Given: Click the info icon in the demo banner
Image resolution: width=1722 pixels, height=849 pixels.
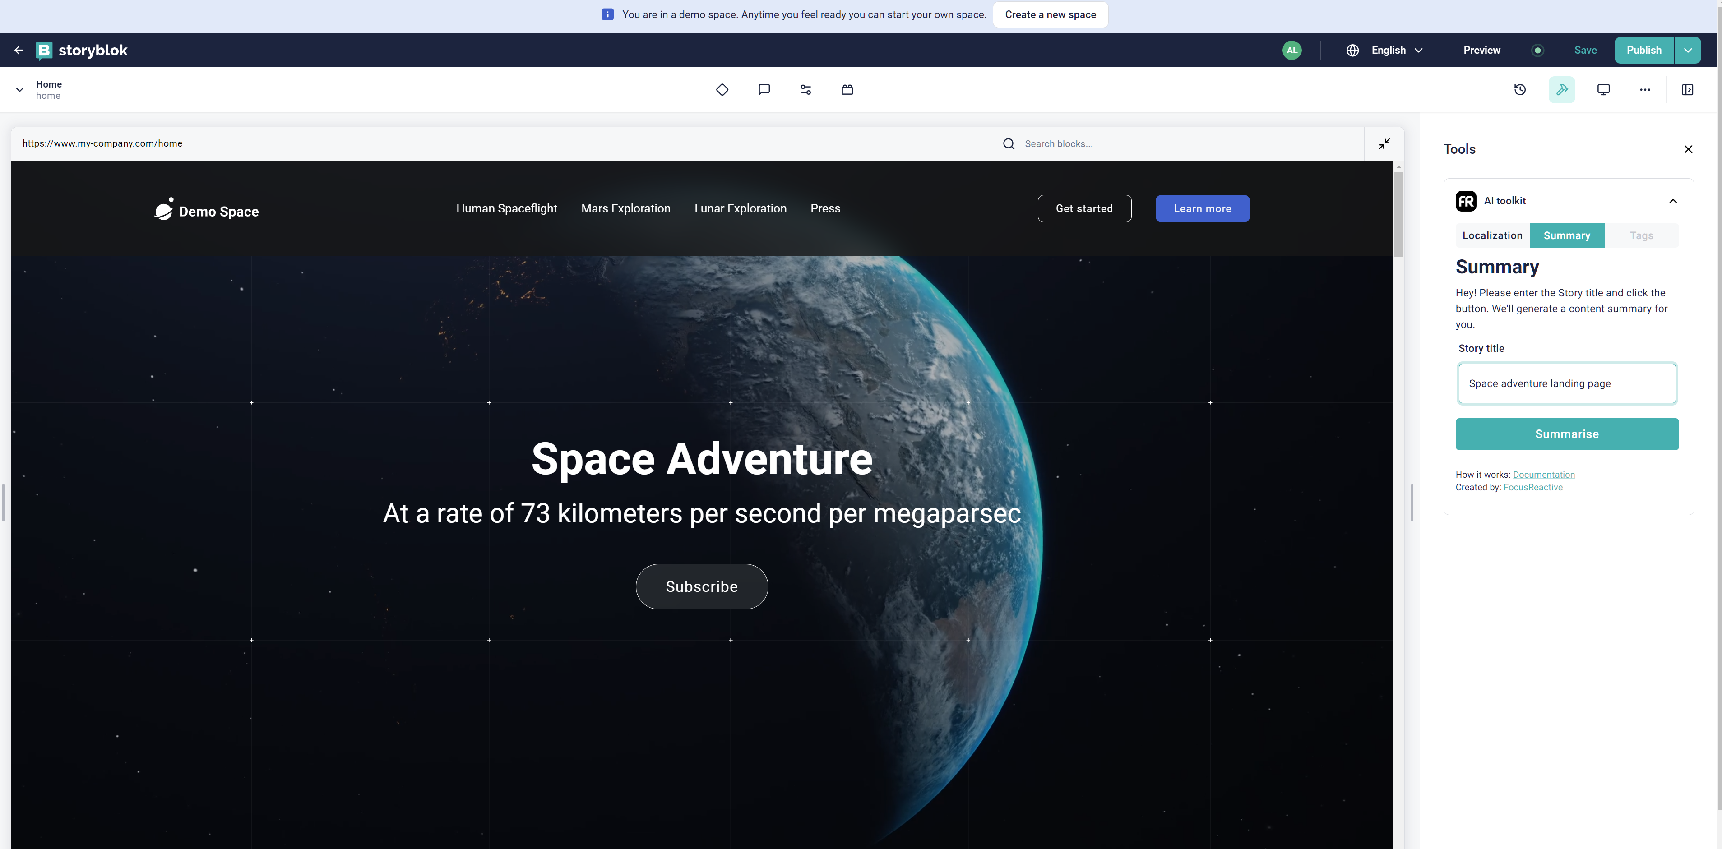Looking at the screenshot, I should (x=607, y=15).
